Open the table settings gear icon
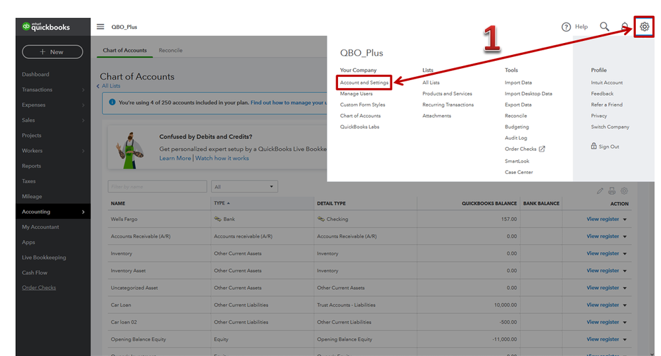The image size is (661, 356). 625,191
